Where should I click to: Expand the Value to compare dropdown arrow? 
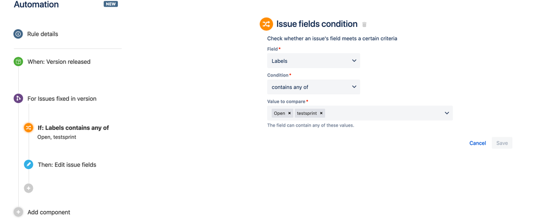tap(446, 113)
